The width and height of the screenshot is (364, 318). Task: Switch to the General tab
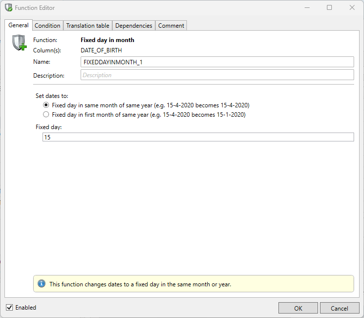pos(18,25)
